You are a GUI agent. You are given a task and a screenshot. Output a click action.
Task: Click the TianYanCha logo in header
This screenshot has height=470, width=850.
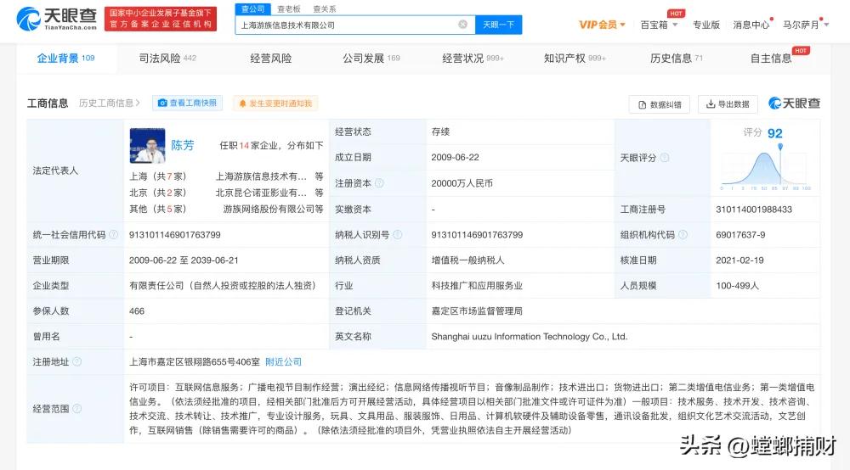point(56,19)
